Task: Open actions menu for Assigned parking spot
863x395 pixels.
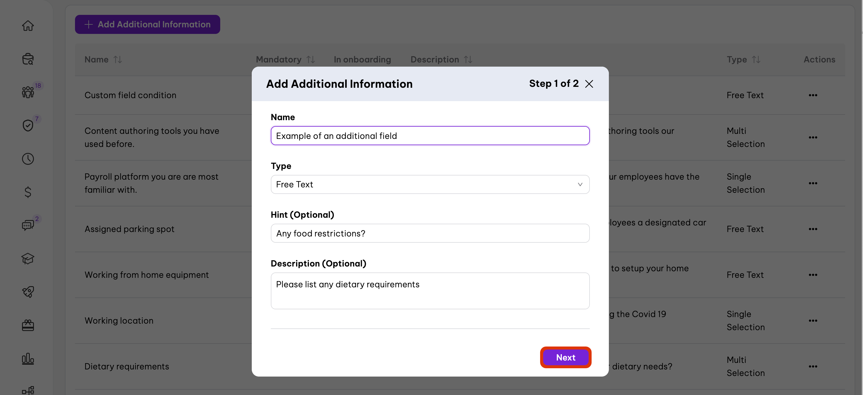Action: pos(813,229)
